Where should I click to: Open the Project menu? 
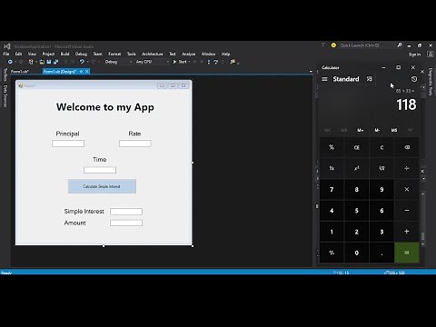(48, 54)
